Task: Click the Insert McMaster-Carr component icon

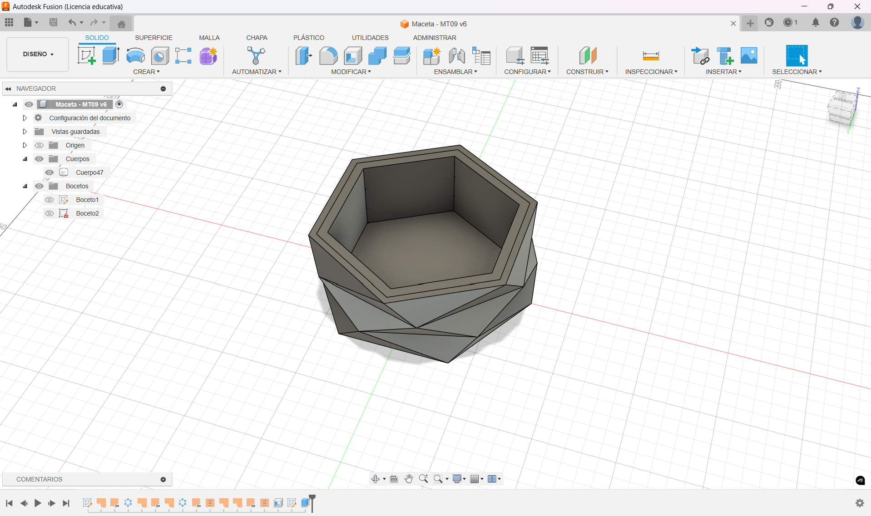Action: [x=725, y=56]
